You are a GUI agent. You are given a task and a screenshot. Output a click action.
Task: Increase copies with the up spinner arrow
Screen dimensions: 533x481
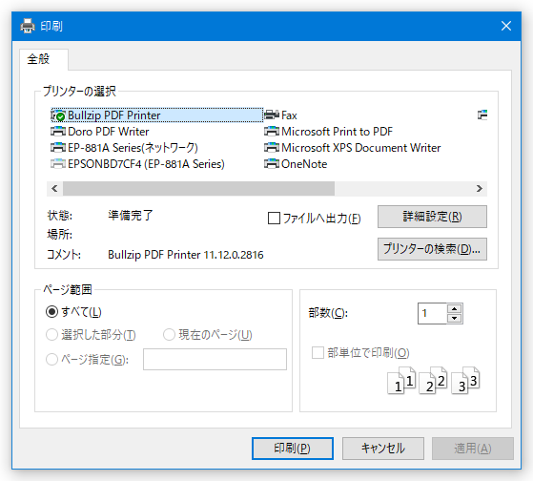(455, 308)
